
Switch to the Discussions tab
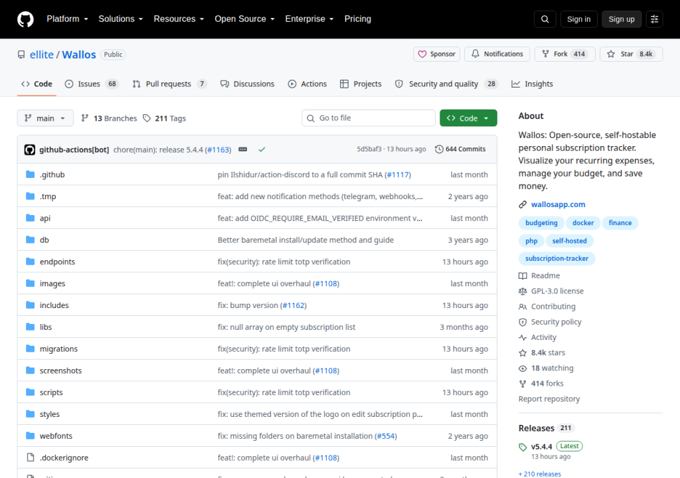(x=248, y=84)
